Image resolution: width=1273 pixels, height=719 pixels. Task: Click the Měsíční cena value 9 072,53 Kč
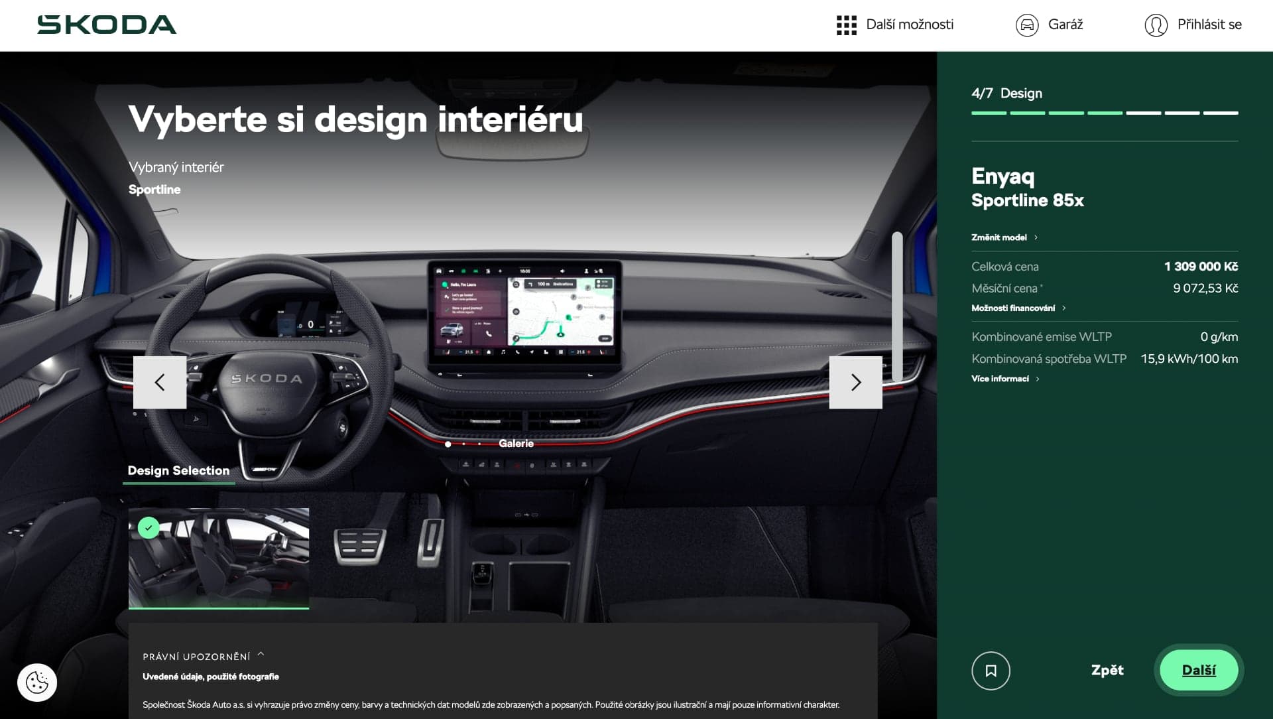(1205, 289)
